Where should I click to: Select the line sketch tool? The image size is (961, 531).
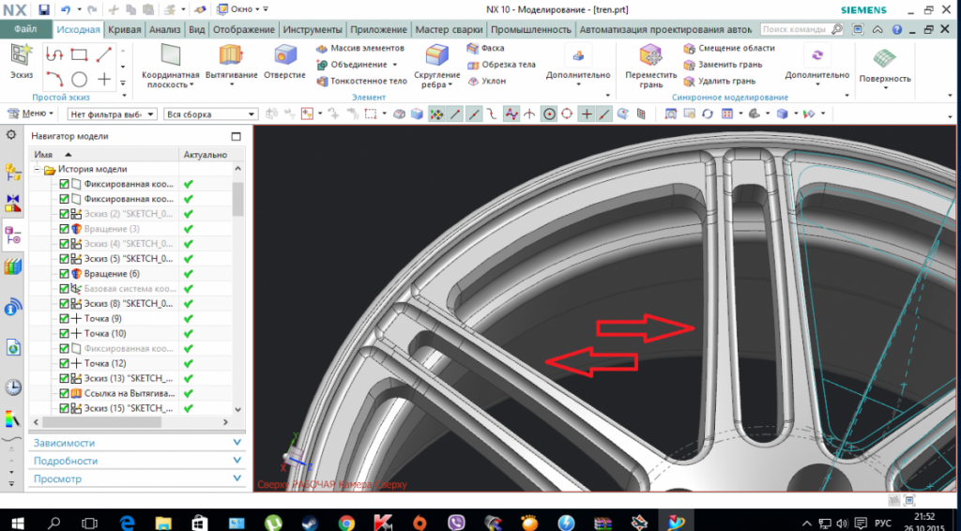tap(104, 54)
